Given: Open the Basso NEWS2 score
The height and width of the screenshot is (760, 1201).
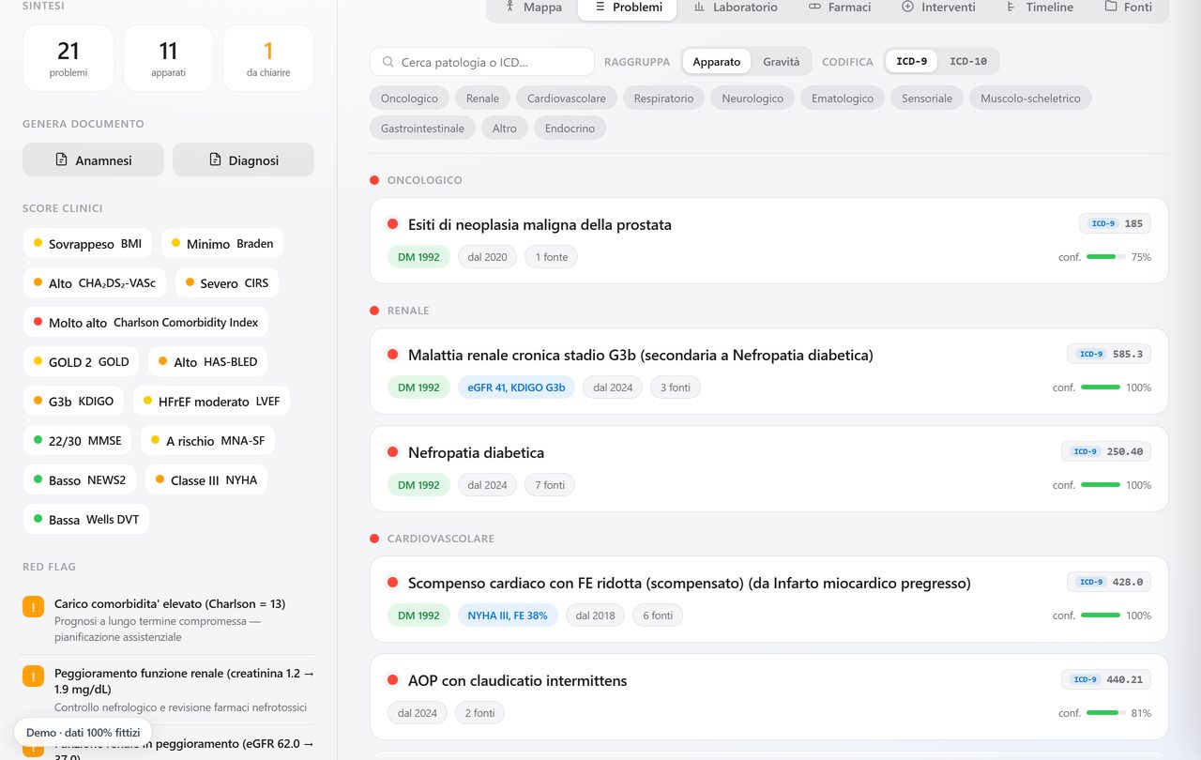Looking at the screenshot, I should 80,480.
